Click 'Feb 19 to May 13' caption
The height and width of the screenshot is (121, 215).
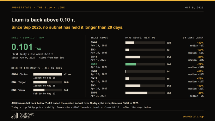45,94
